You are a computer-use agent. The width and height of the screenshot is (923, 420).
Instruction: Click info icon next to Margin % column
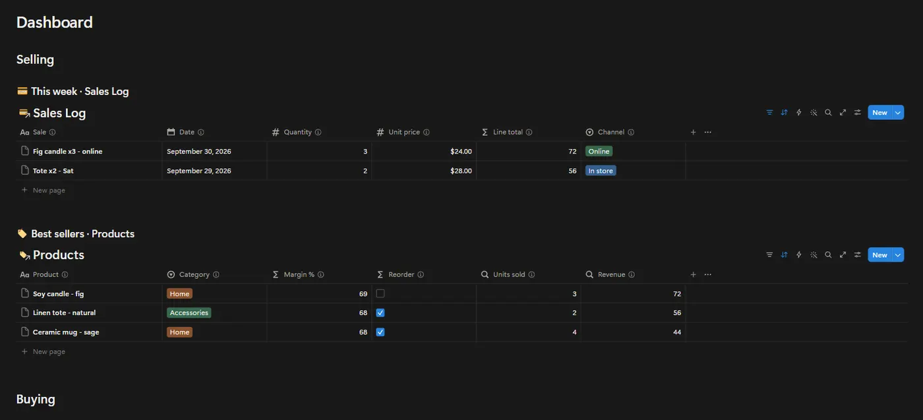tap(320, 275)
